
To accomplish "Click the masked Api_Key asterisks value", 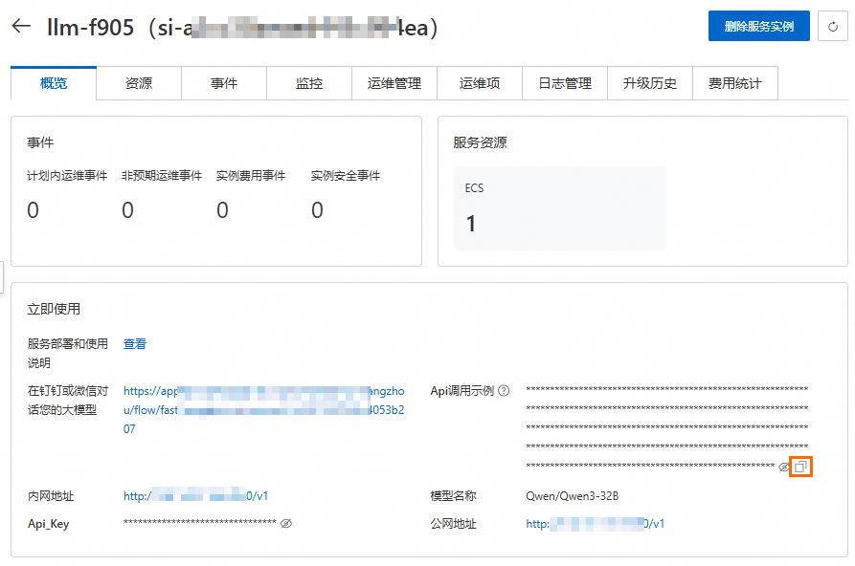I will 199,522.
